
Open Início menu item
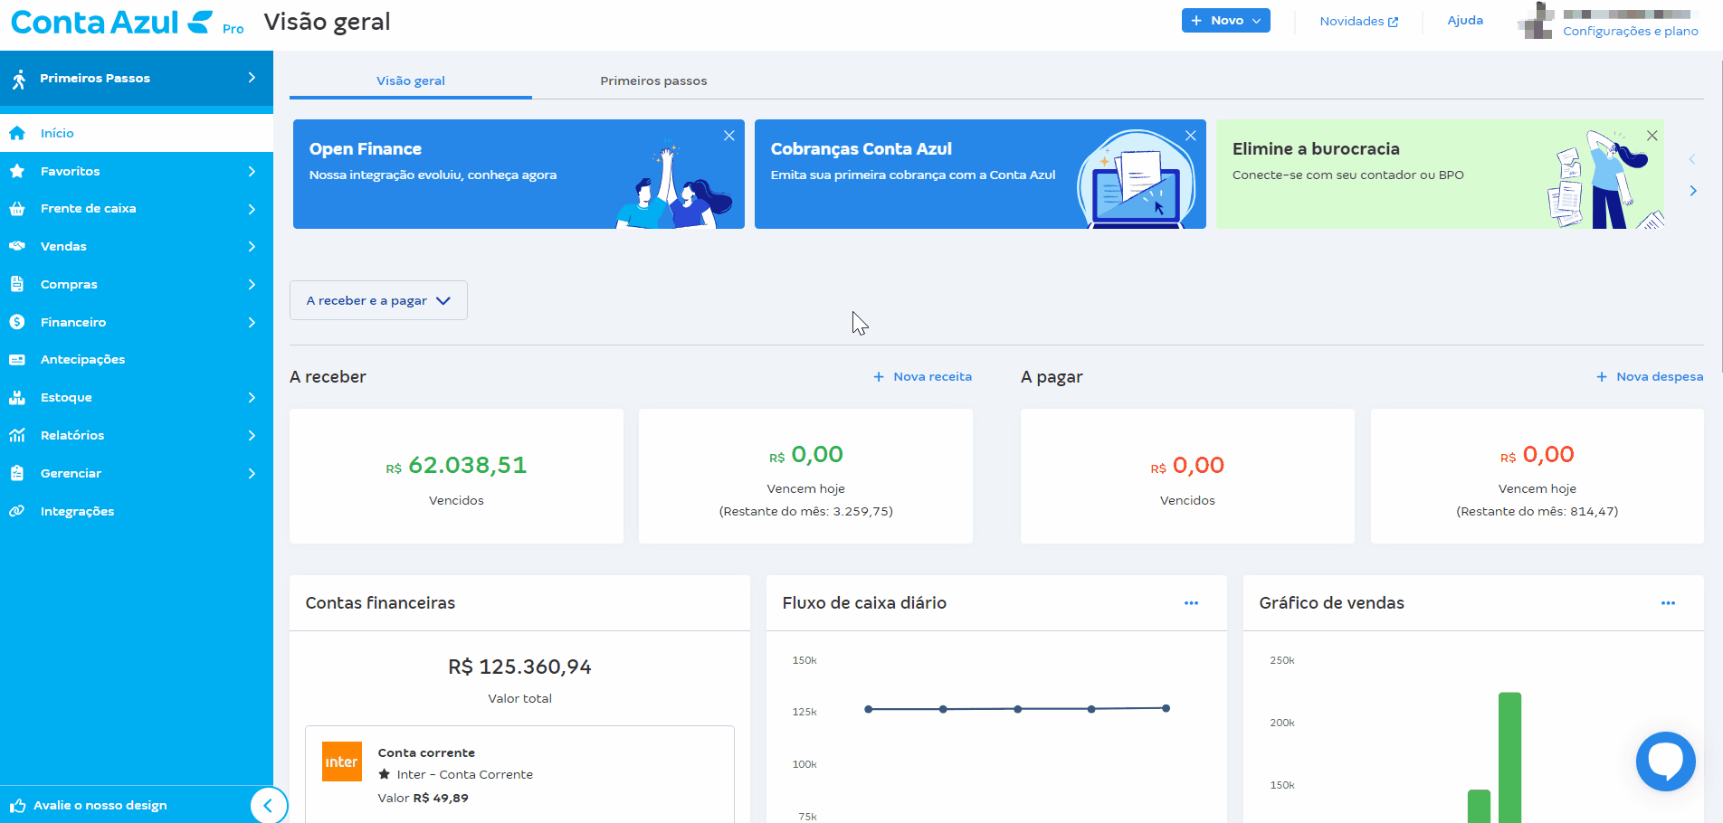[137, 133]
